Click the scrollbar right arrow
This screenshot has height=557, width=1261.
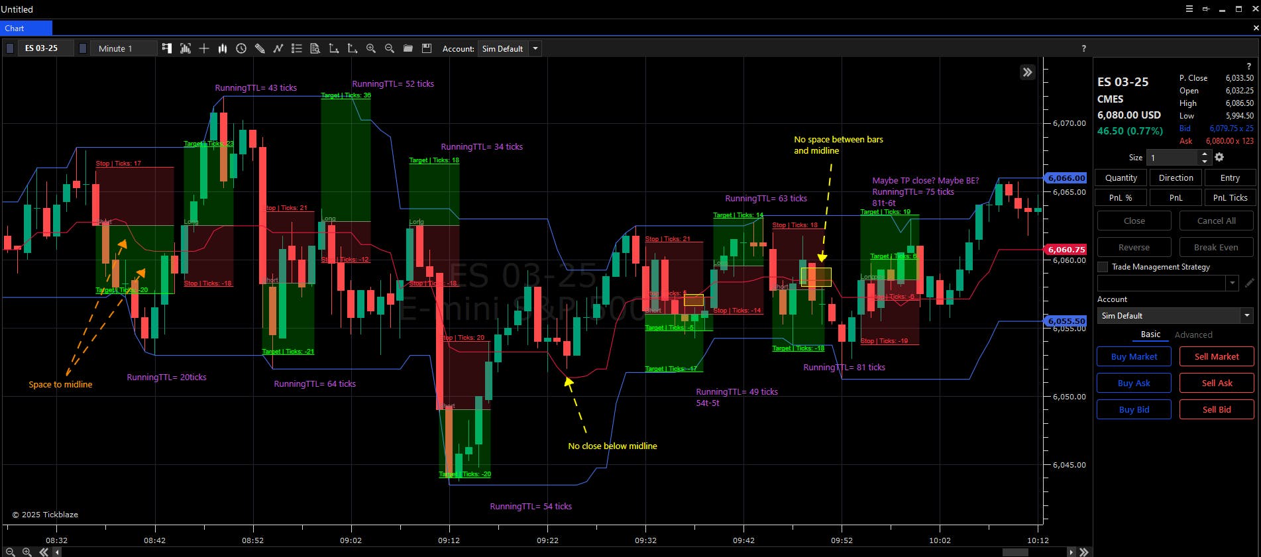click(1071, 552)
